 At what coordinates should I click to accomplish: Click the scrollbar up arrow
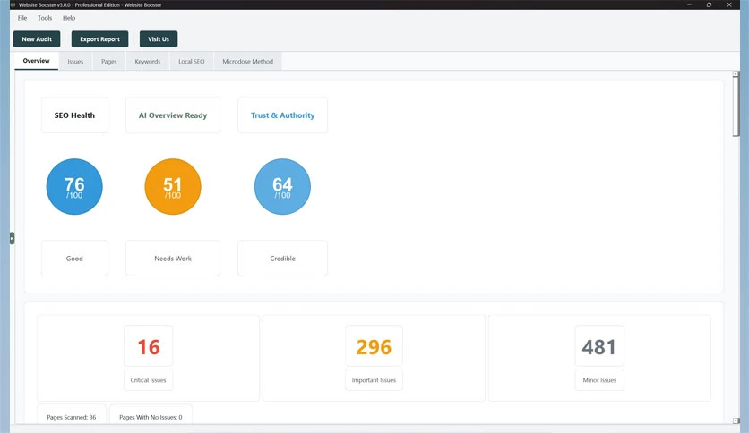(x=736, y=74)
